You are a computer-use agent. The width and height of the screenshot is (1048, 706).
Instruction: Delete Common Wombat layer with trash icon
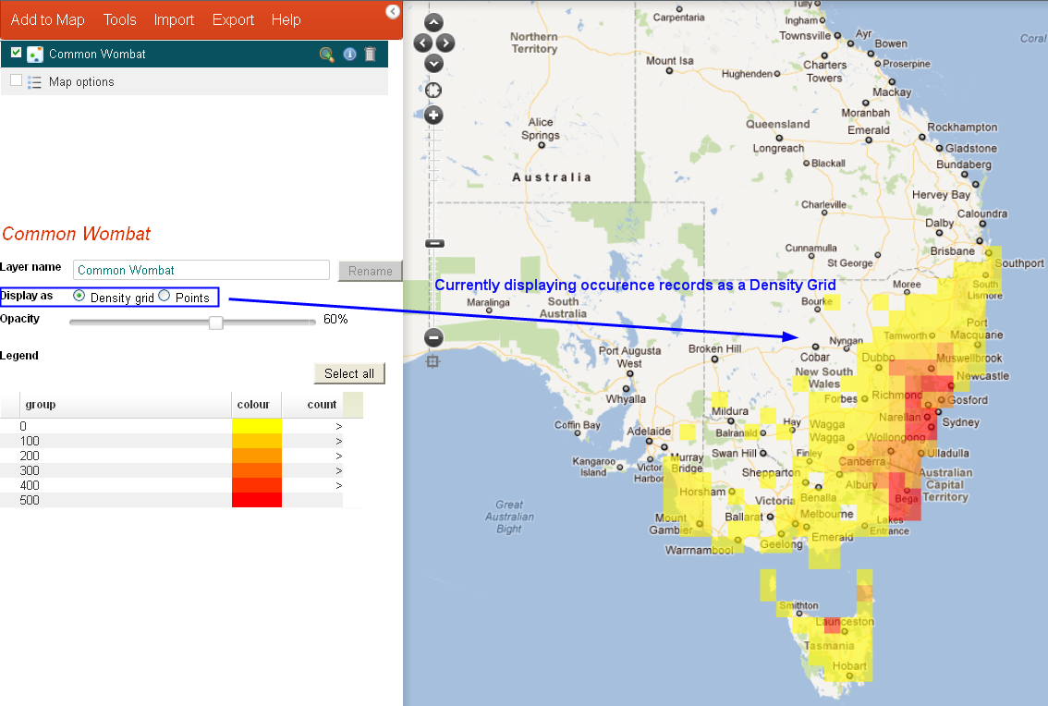(370, 55)
